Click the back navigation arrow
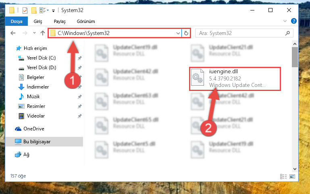Screen dimensions: 310x194 pos(13,33)
